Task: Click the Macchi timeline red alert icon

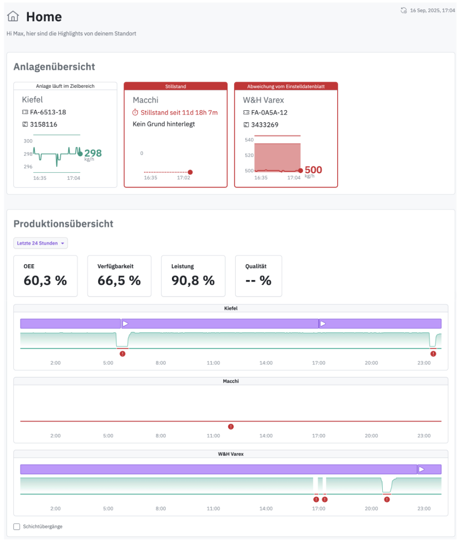Action: click(x=231, y=426)
